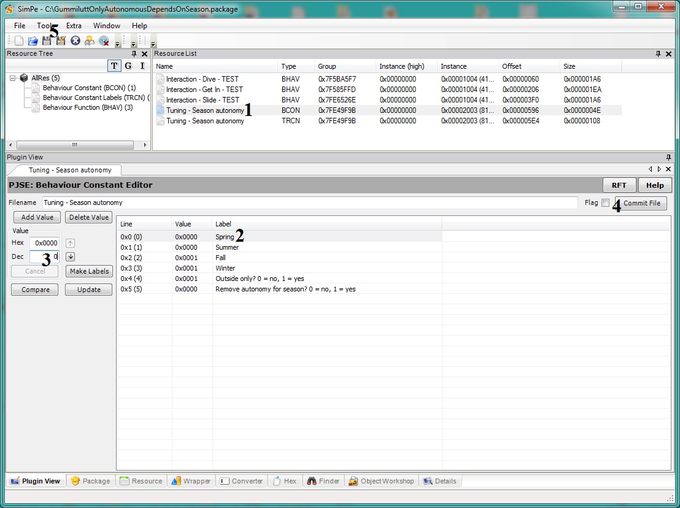The height and width of the screenshot is (508, 680).
Task: Click the Interaction - Slide - TEST file icon
Action: point(160,99)
